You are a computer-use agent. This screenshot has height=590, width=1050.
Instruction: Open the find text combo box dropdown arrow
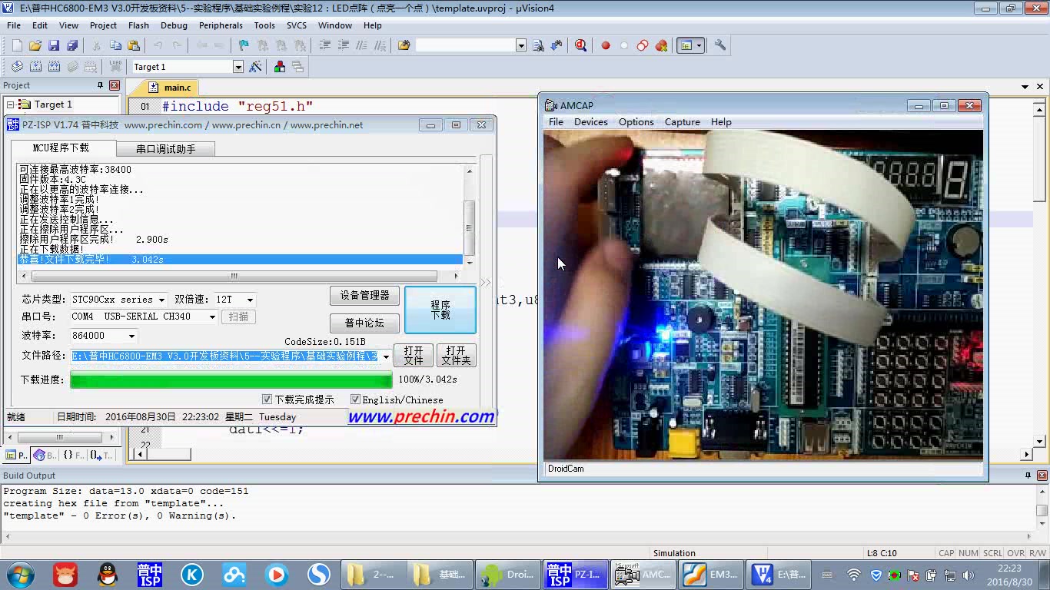521,45
